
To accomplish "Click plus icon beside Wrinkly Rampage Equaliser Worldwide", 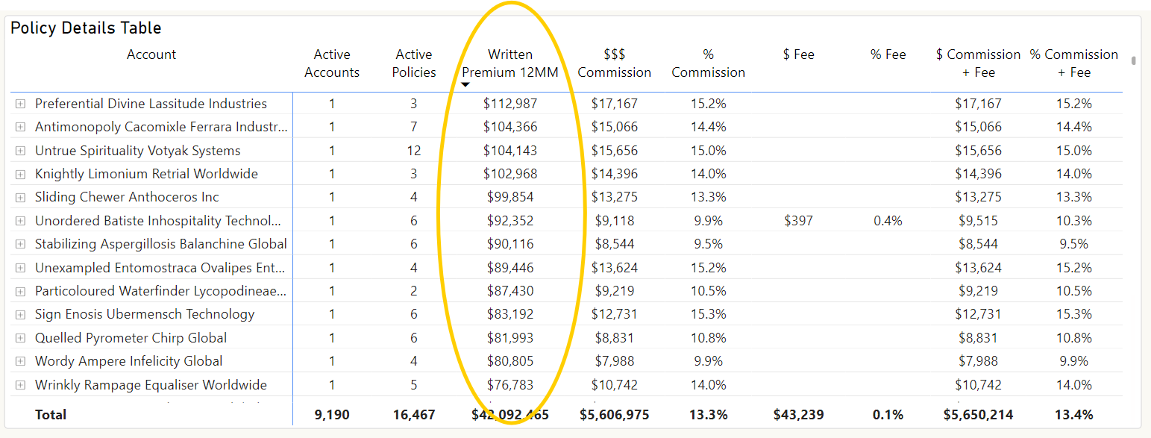I will 20,385.
